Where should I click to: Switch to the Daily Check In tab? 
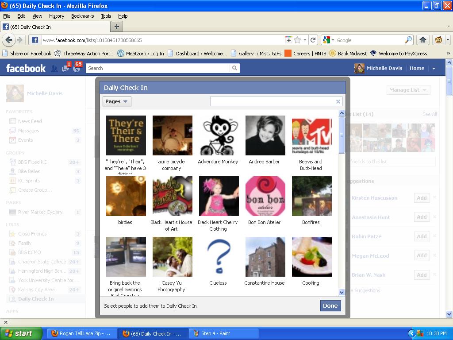click(x=55, y=27)
